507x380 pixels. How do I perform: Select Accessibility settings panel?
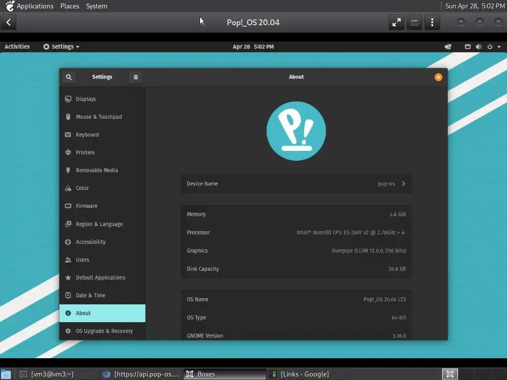102,241
